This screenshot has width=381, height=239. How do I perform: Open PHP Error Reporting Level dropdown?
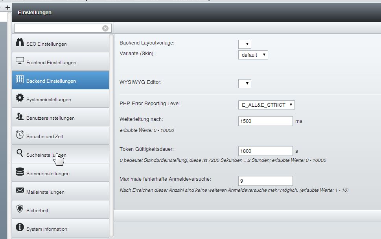click(267, 105)
